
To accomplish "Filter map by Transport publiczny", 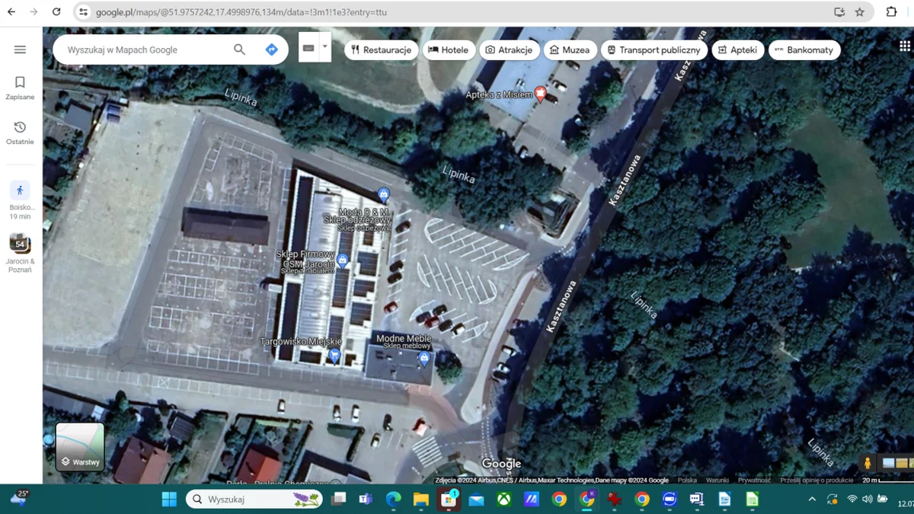I will tap(654, 49).
